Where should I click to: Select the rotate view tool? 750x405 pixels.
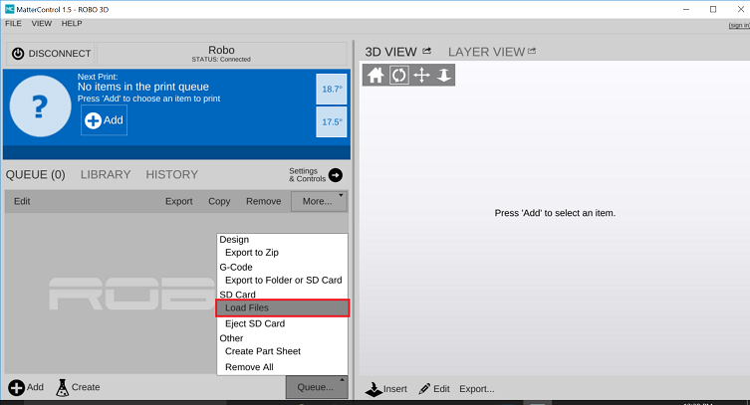tap(399, 75)
